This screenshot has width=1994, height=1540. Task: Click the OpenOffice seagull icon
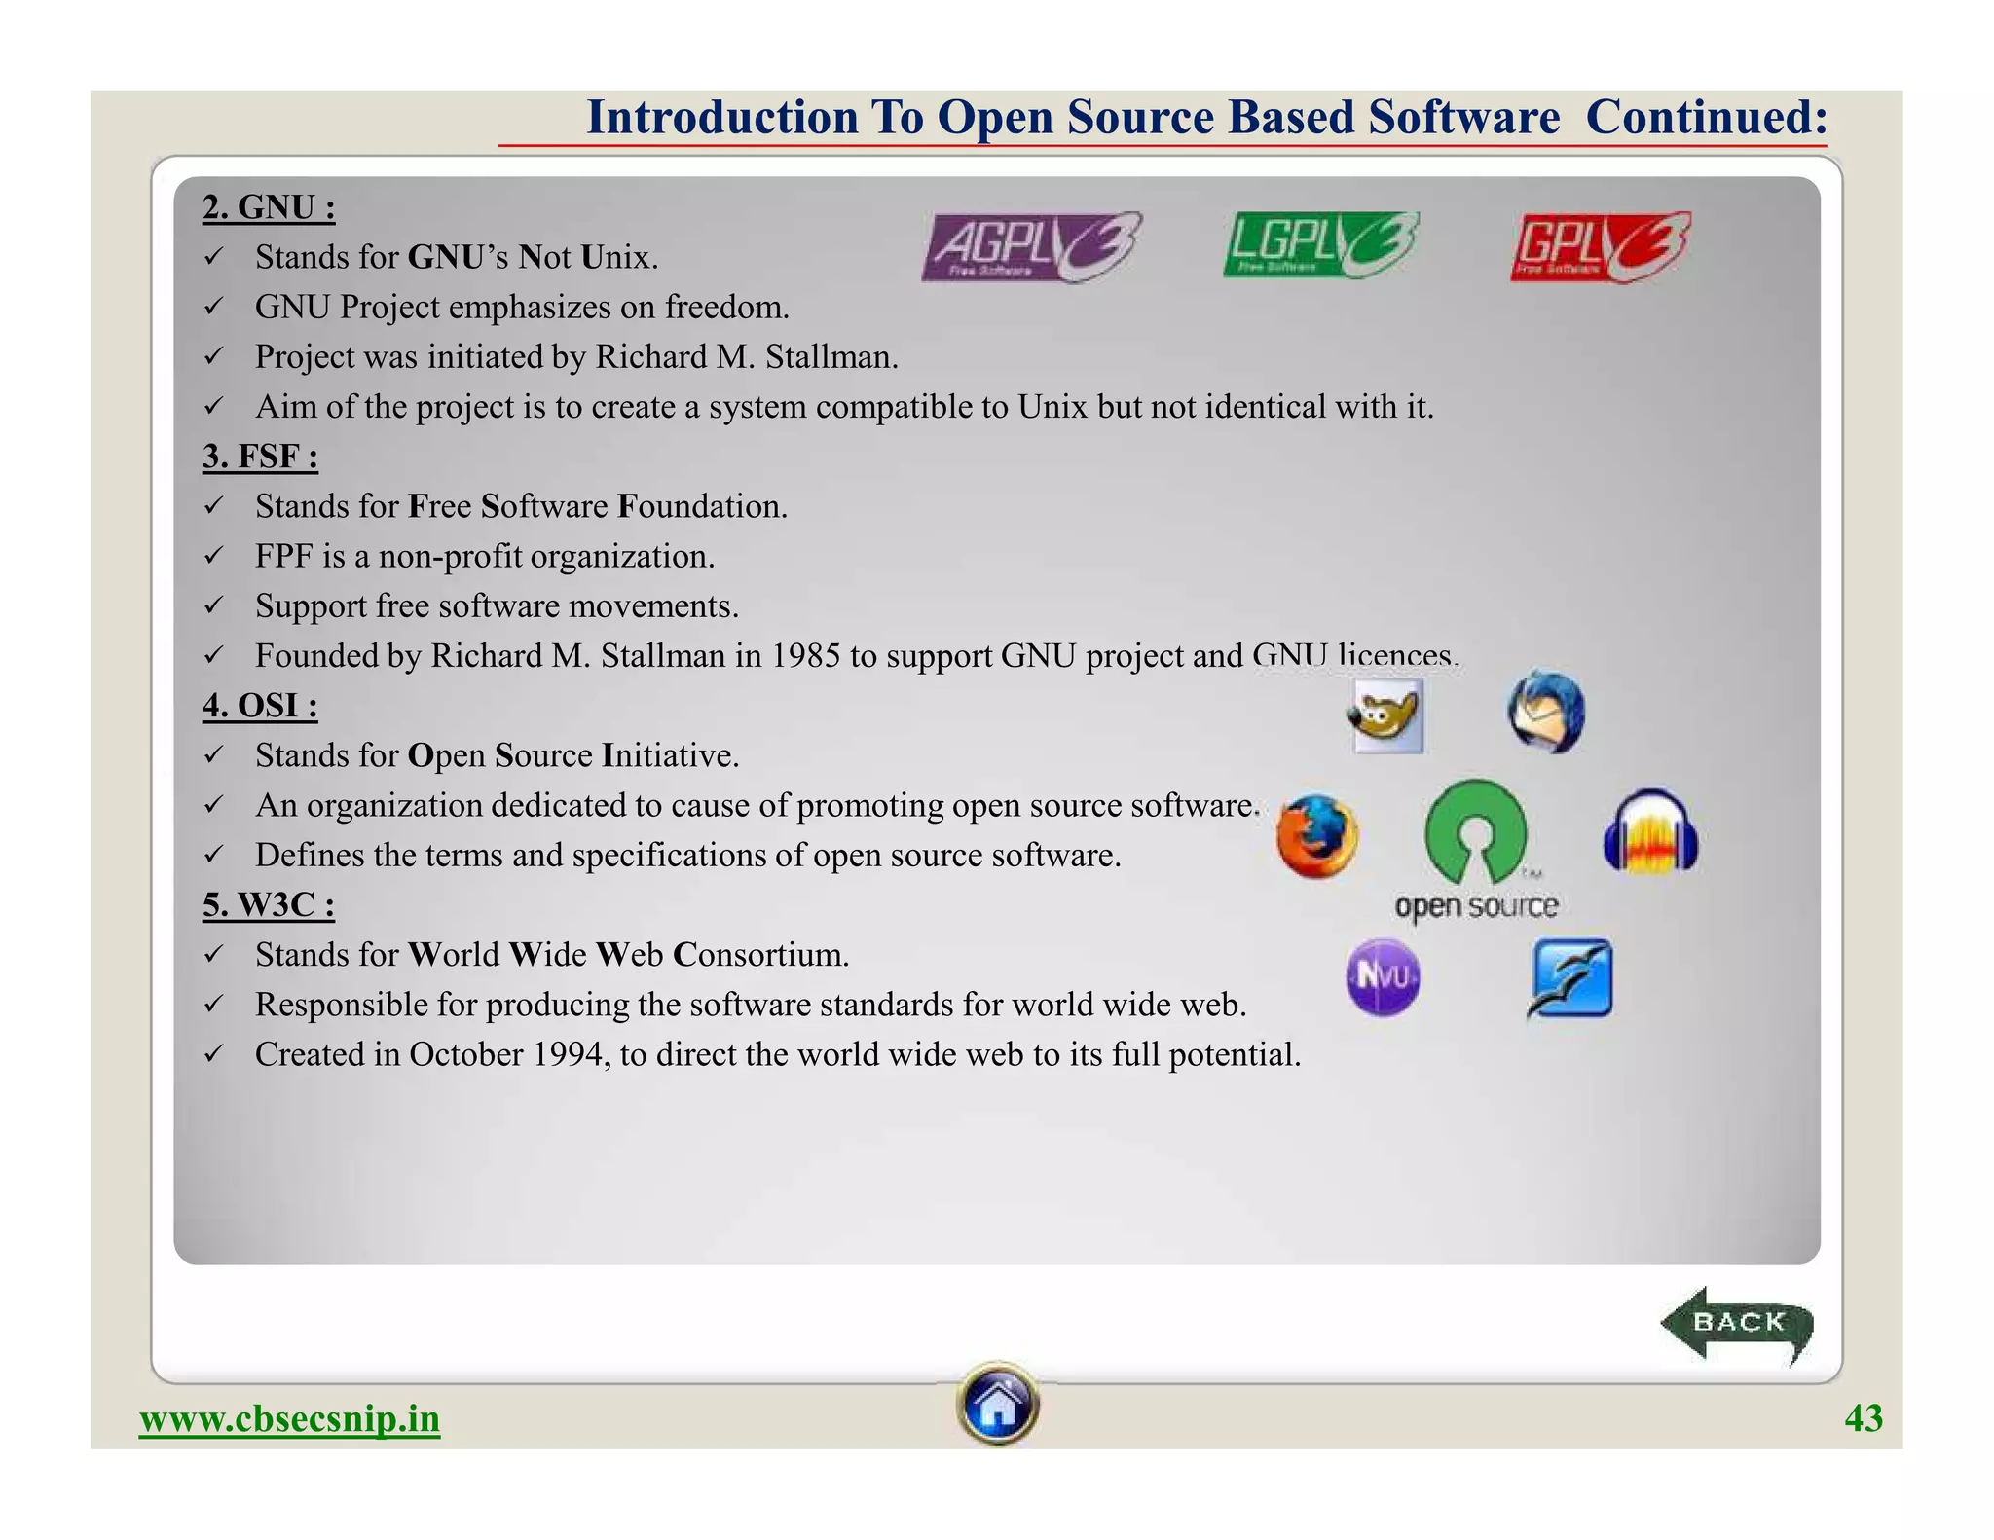1569,978
